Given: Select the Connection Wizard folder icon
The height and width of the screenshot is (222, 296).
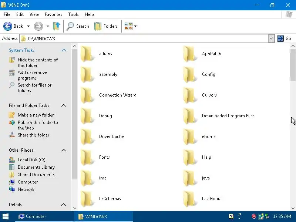Looking at the screenshot, I should (x=87, y=95).
